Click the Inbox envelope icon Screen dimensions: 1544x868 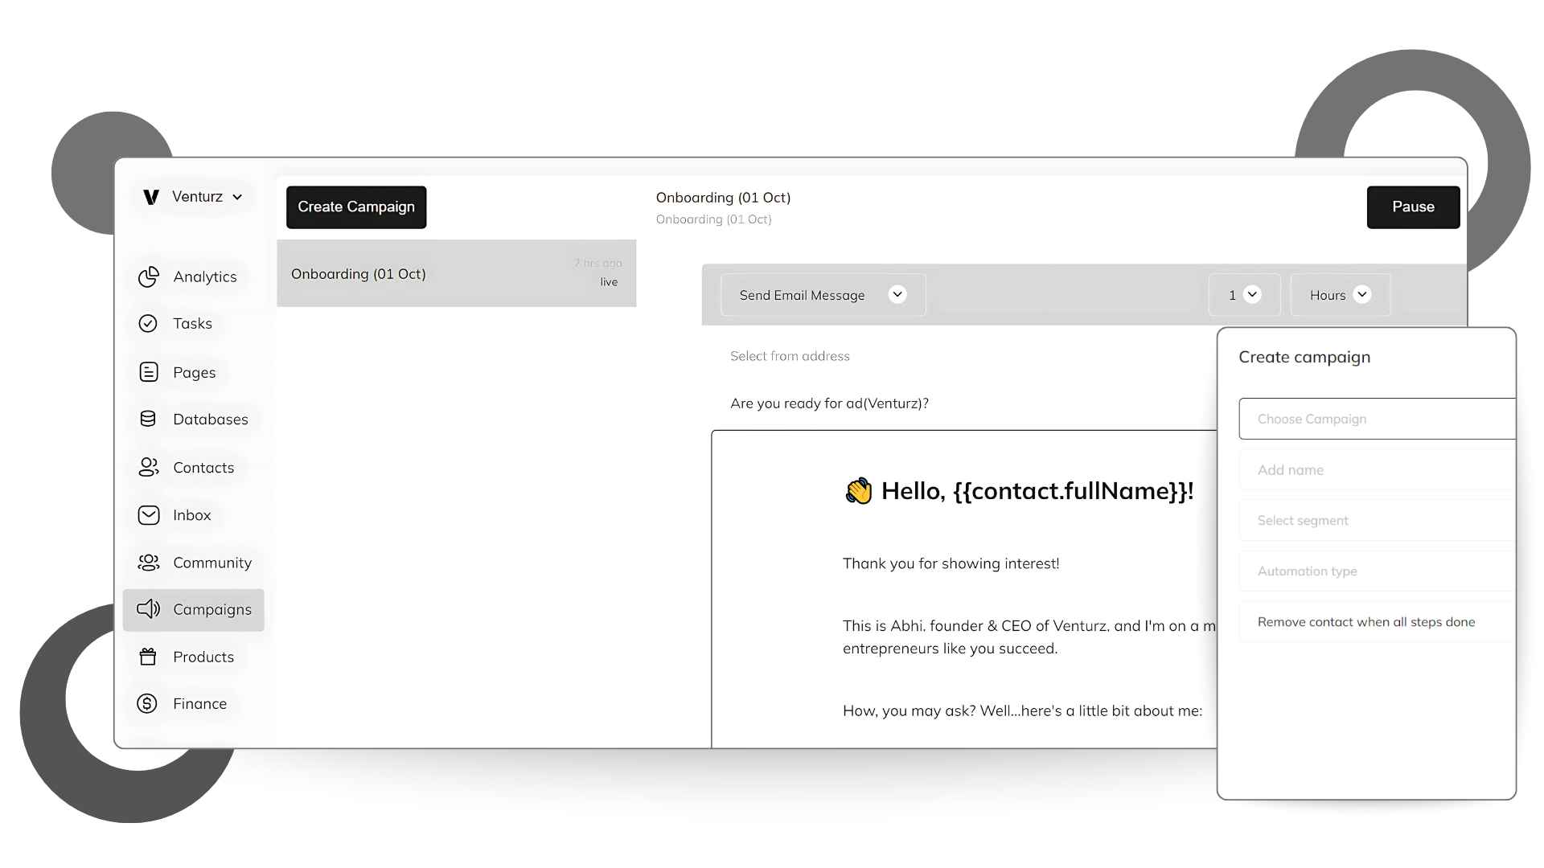pyautogui.click(x=149, y=515)
